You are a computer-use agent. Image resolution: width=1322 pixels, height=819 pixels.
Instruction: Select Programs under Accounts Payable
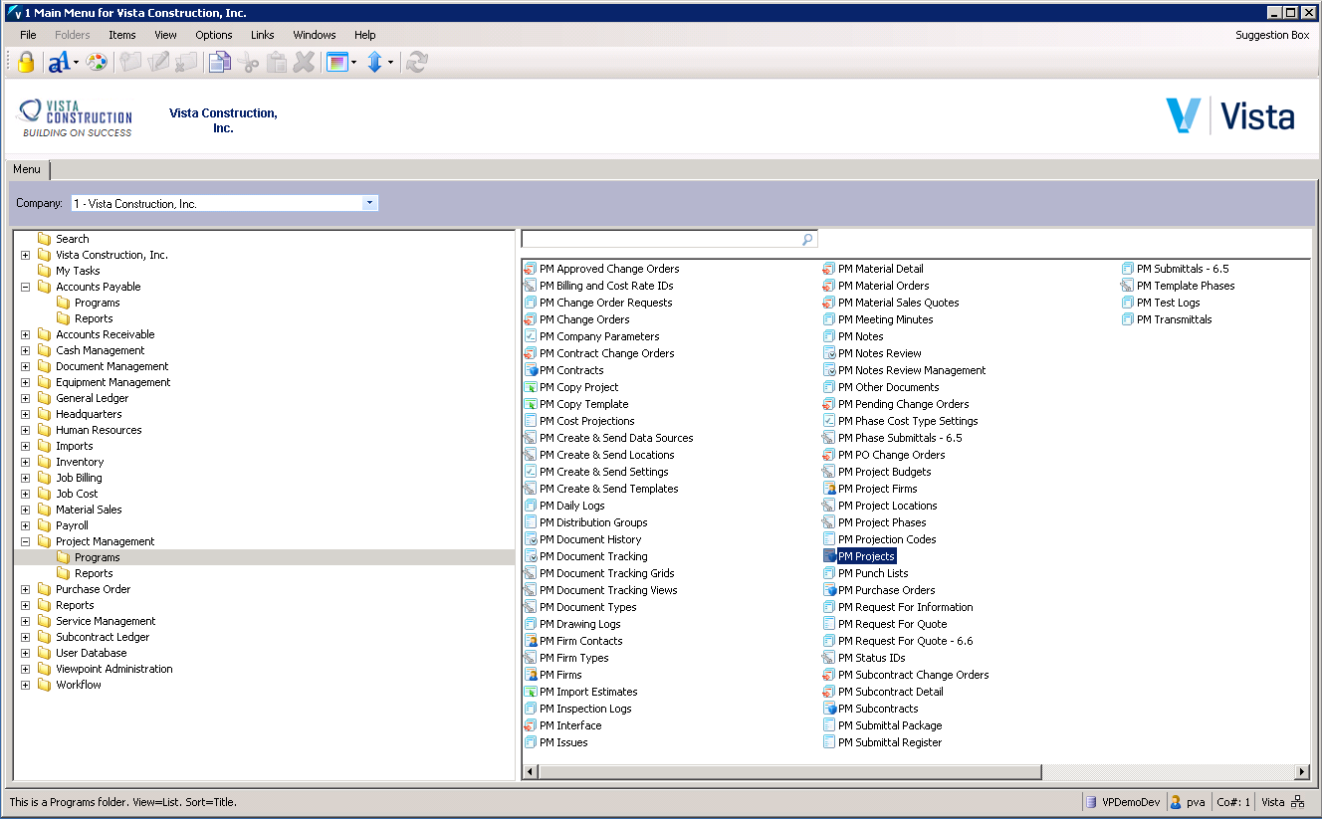point(97,303)
